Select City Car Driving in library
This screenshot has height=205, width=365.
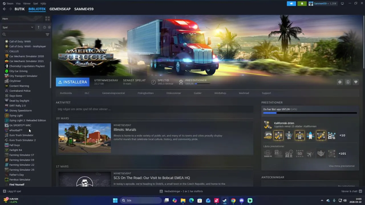click(x=18, y=71)
